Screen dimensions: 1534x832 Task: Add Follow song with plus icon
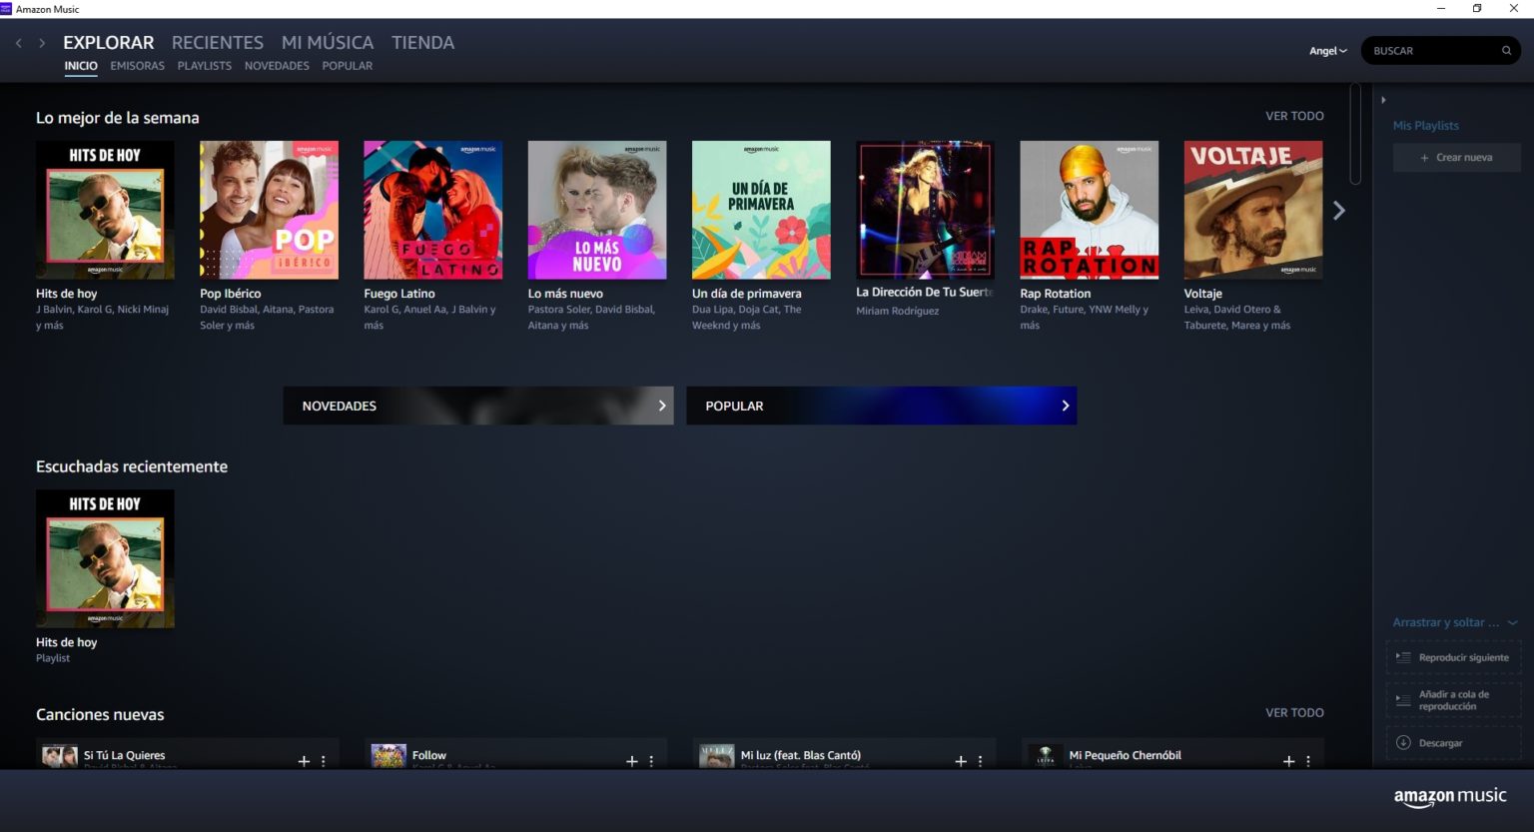(632, 761)
